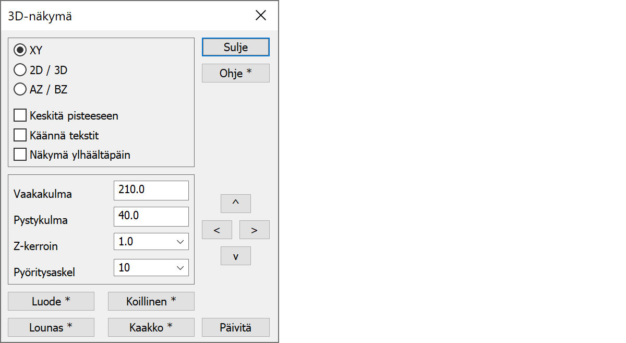
Task: Open help with the Ohje button
Action: pyautogui.click(x=235, y=73)
